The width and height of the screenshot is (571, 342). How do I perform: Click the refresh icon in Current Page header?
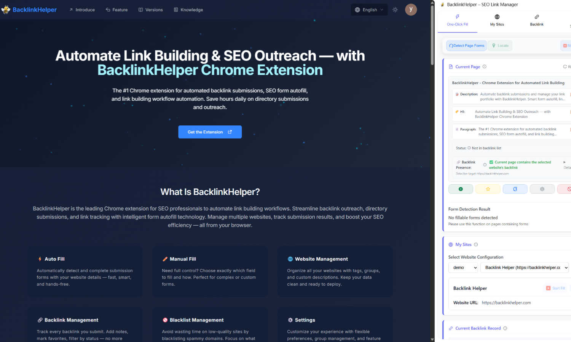click(x=565, y=66)
